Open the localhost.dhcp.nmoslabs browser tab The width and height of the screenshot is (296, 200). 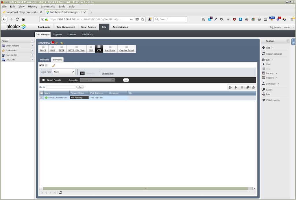coord(22,12)
